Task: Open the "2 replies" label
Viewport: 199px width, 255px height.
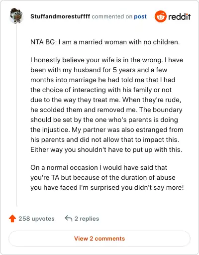Action: [87, 219]
